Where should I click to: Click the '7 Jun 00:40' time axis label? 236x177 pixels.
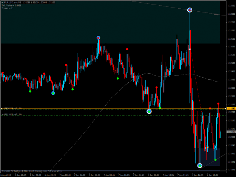point(65,175)
